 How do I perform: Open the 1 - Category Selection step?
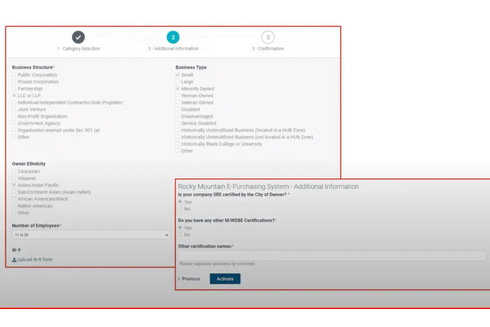point(78,49)
